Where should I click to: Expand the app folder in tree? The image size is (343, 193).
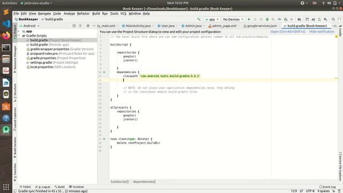coord(19,31)
